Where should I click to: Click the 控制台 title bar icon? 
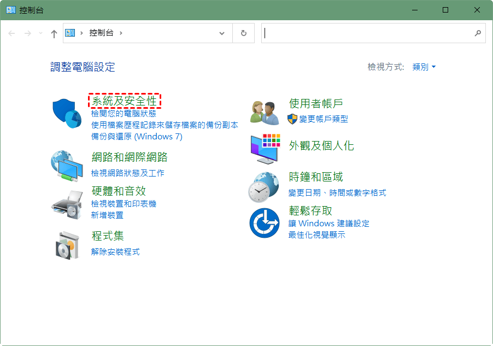click(11, 10)
